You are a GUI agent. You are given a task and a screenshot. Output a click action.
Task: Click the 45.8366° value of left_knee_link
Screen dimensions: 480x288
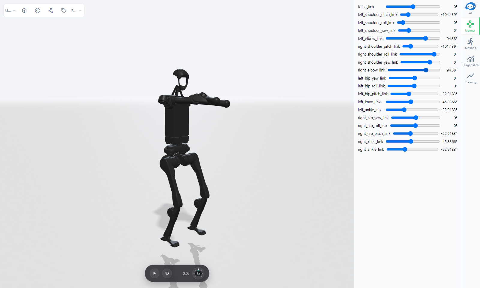click(450, 102)
